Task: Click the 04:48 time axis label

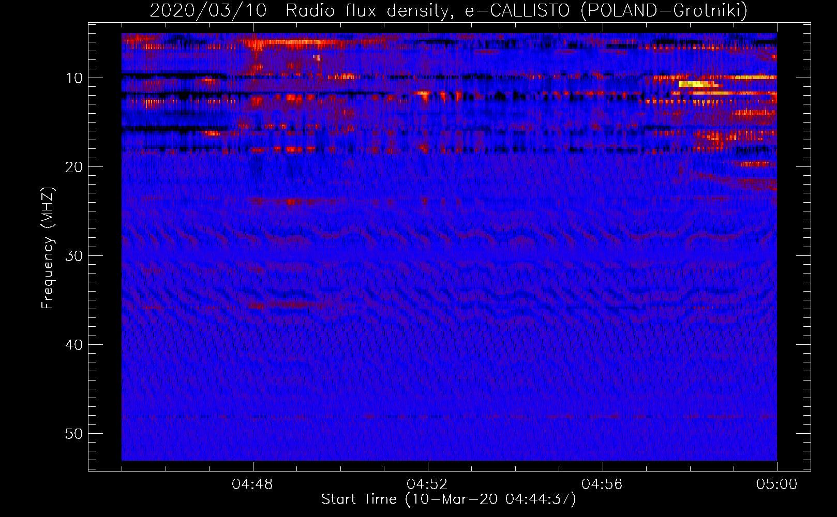Action: (252, 484)
